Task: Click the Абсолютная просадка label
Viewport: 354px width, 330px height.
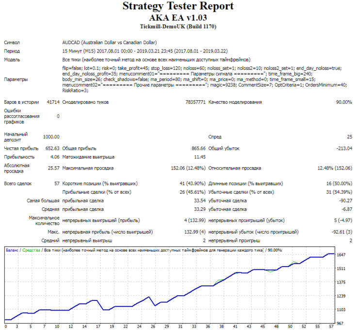Action: pyautogui.click(x=16, y=168)
